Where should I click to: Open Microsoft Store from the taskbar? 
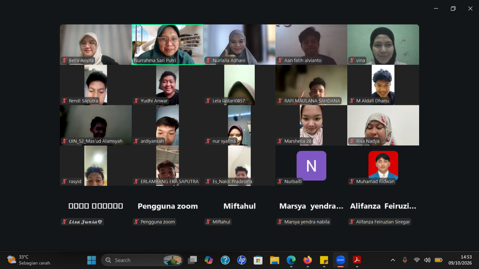pos(258,260)
